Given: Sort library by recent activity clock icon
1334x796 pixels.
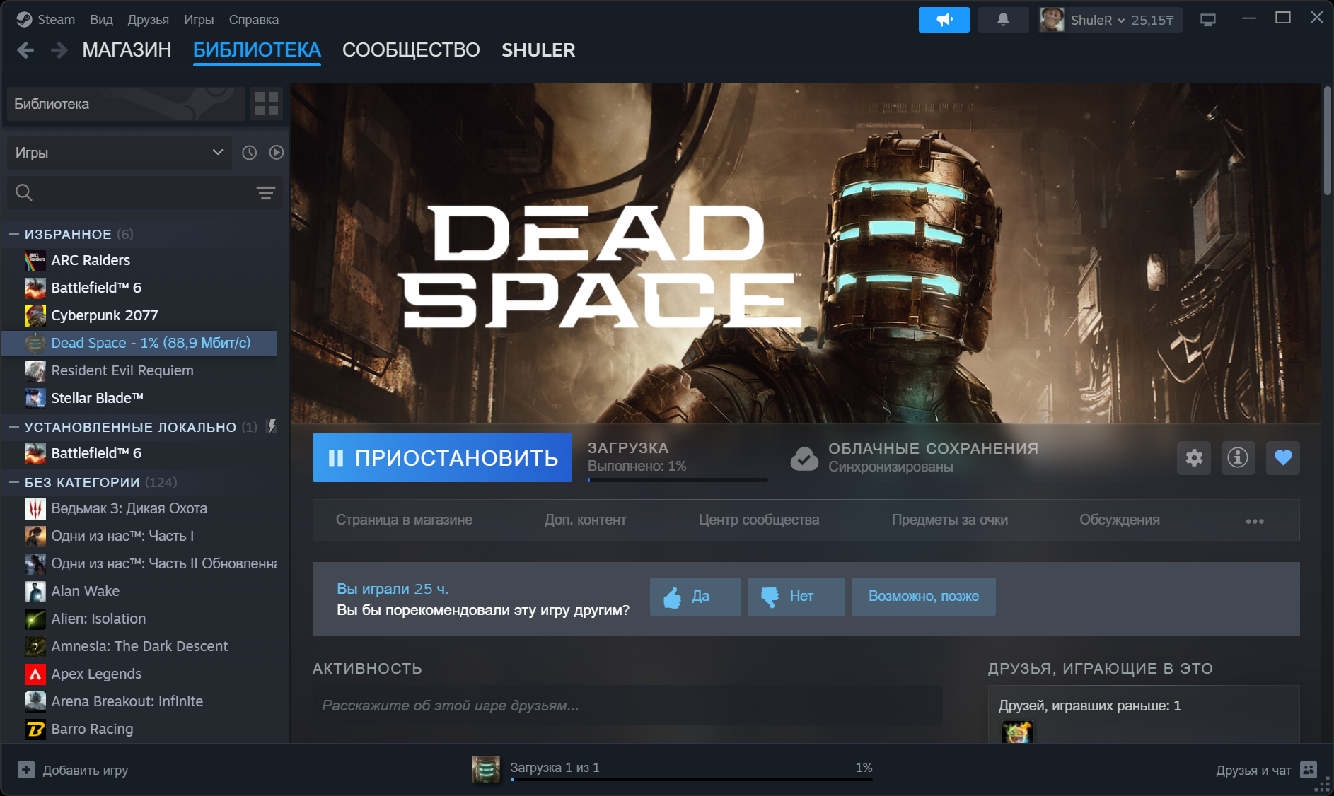Looking at the screenshot, I should pyautogui.click(x=249, y=153).
